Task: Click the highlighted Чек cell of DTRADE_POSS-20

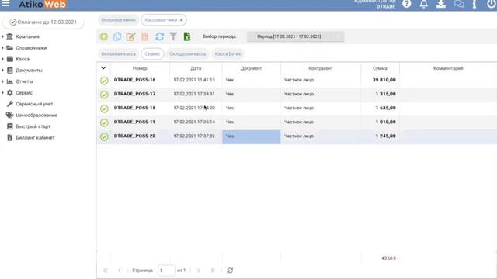Action: coord(251,136)
